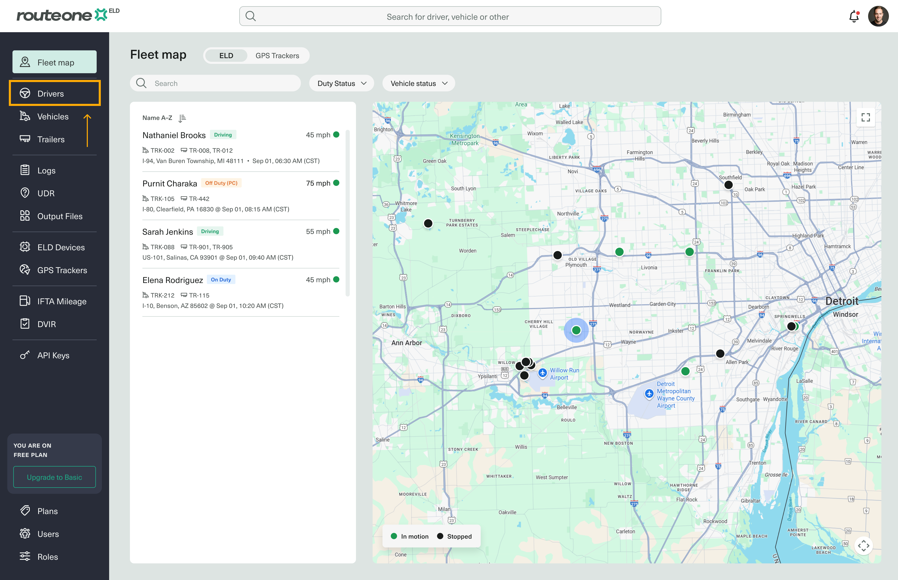Click the TRK-002 vehicle label
Image resolution: width=898 pixels, height=580 pixels.
pos(162,150)
